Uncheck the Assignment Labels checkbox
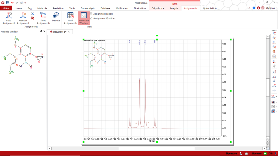The image size is (278, 156). [x=91, y=14]
